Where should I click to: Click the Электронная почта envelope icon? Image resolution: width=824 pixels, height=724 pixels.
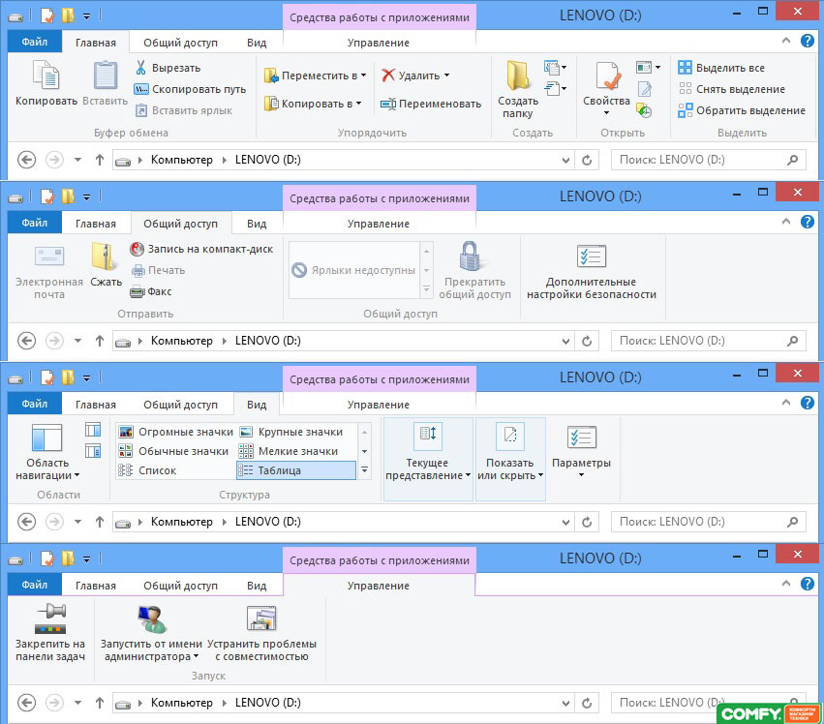coord(49,256)
